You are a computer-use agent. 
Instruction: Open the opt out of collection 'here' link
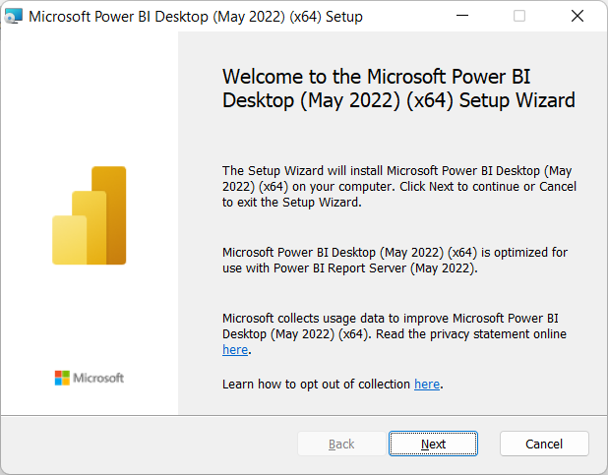pos(427,385)
